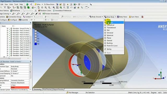Toggle Random Colors

pos(45,10)
